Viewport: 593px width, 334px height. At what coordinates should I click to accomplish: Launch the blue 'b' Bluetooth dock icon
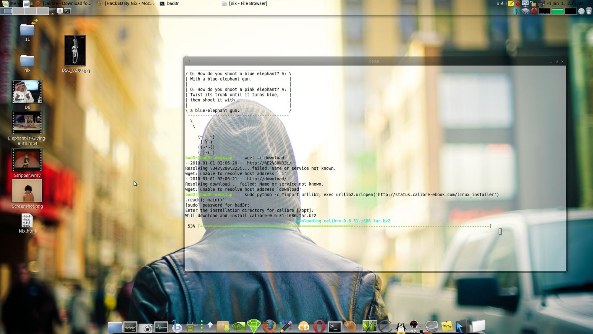click(x=177, y=327)
